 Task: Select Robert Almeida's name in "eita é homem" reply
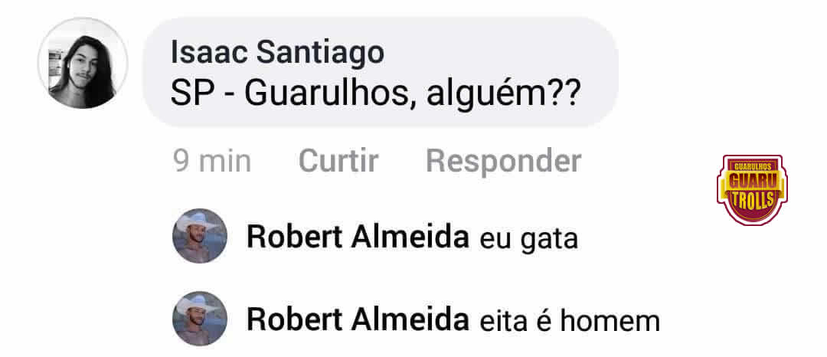point(358,319)
